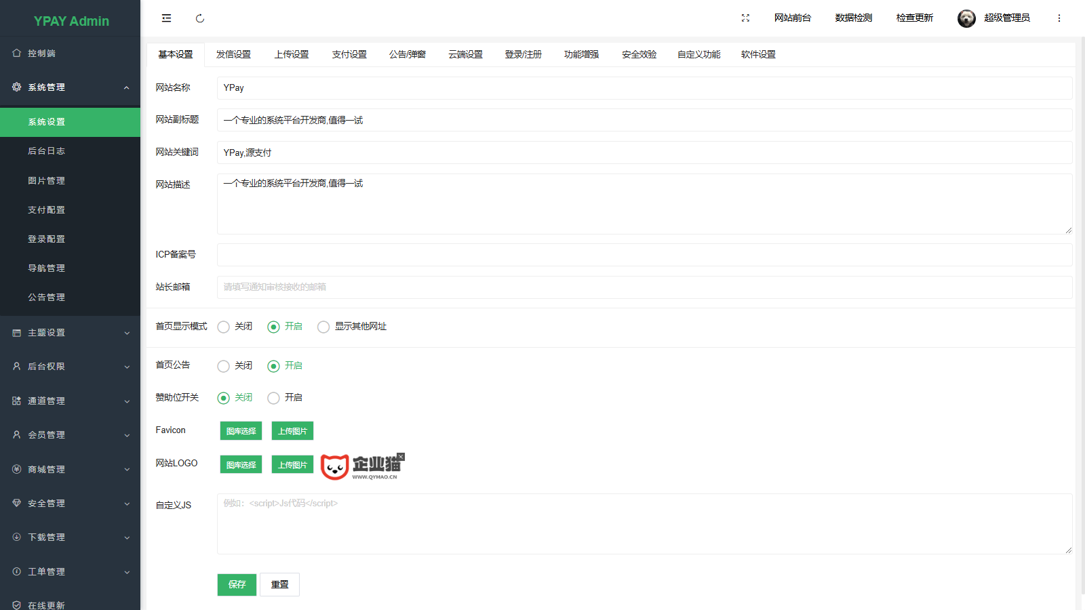Switch to the 安全效验 tab
The height and width of the screenshot is (610, 1085).
[x=639, y=54]
